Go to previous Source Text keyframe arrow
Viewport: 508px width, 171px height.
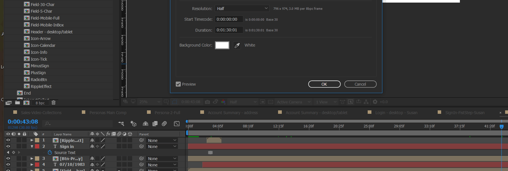[x=8, y=152]
